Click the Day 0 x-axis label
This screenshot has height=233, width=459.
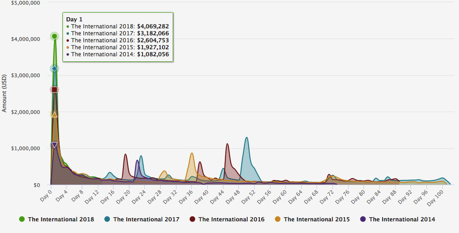point(46,195)
